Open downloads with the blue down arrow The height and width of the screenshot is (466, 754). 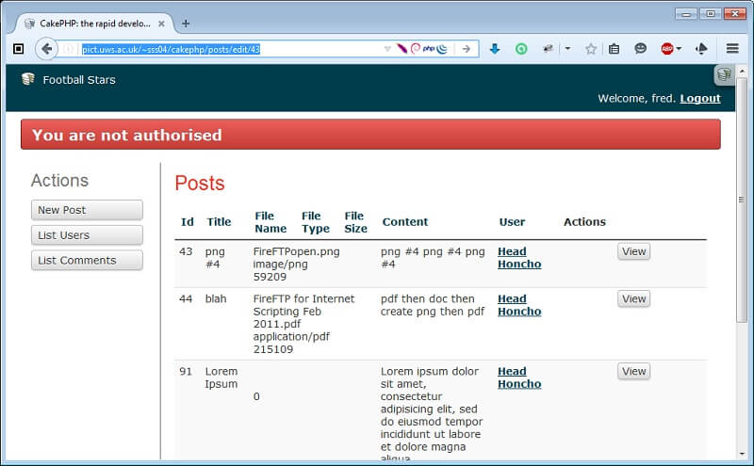[494, 49]
